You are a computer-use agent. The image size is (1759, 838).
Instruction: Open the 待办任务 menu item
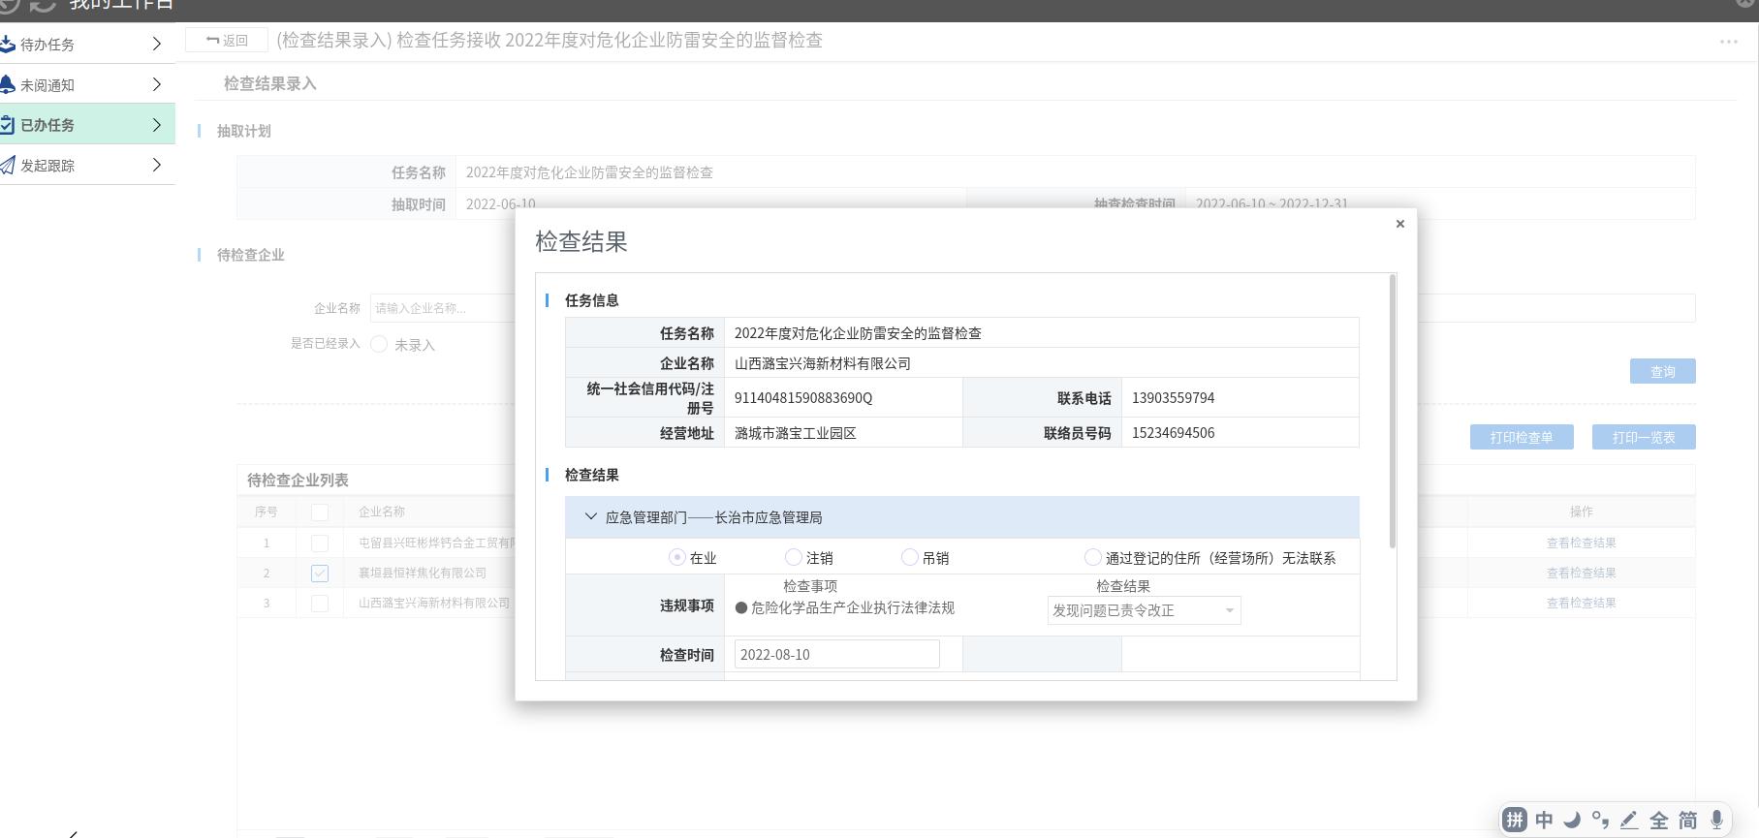(87, 44)
